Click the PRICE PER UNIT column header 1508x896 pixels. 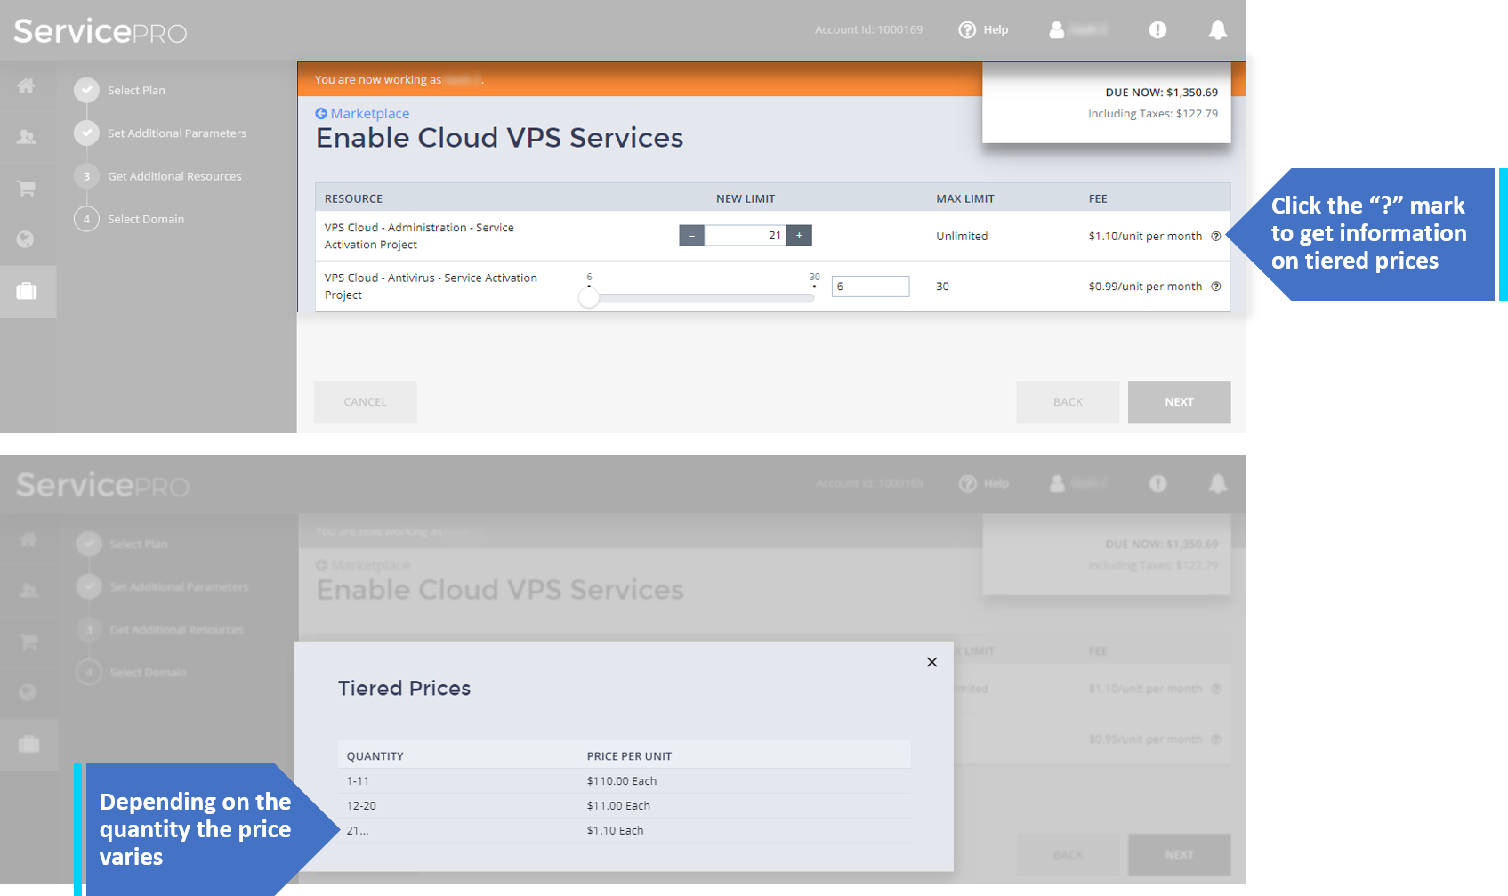coord(629,756)
